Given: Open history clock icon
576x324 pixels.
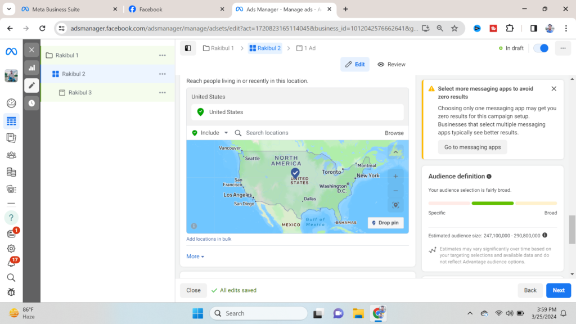Looking at the screenshot, I should point(31,103).
